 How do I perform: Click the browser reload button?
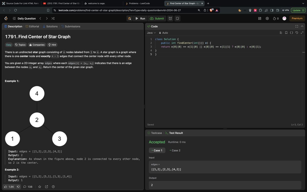(15, 10)
